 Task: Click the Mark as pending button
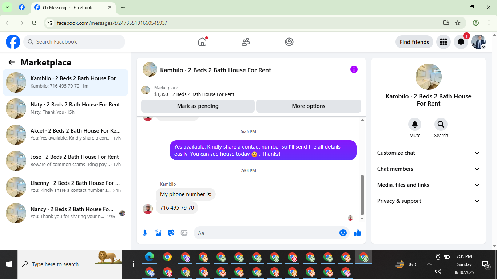(198, 106)
